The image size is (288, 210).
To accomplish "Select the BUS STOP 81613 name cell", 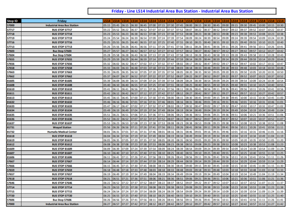I will [x=62, y=98].
